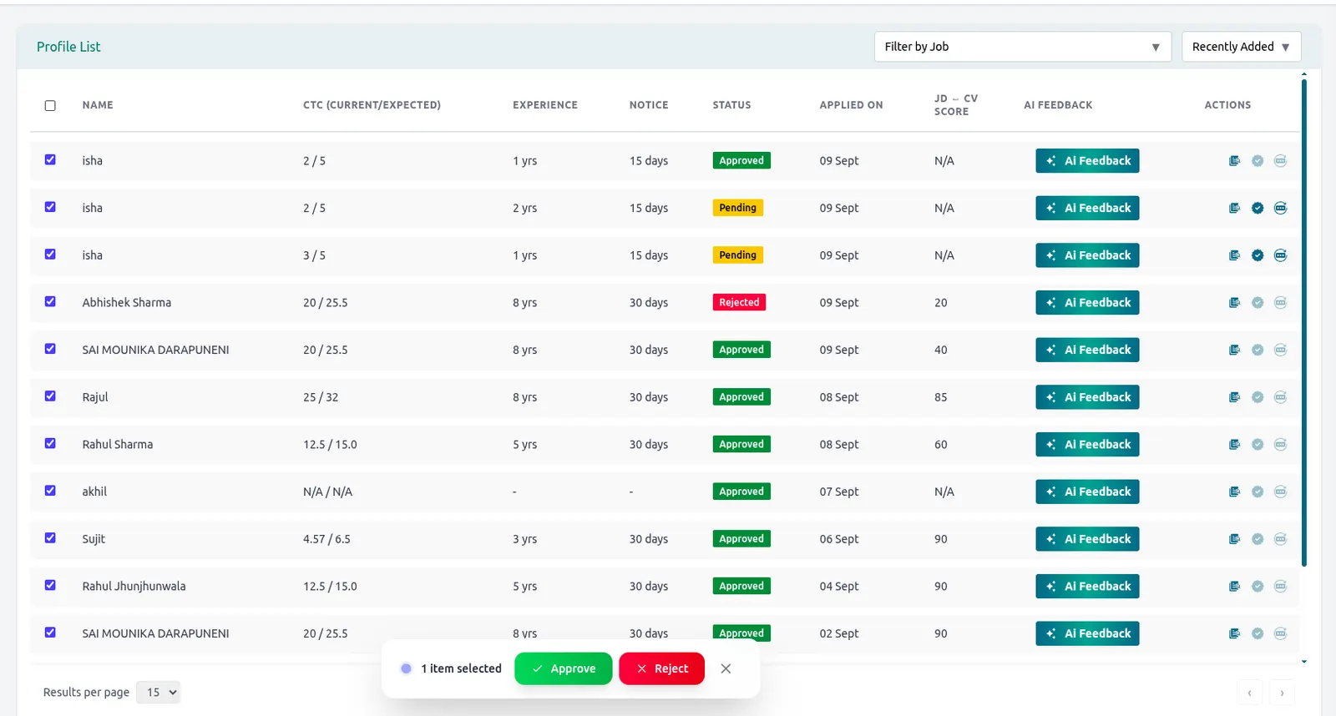Open the profile document icon for Rahul Sharma
The width and height of the screenshot is (1336, 716).
click(x=1234, y=445)
